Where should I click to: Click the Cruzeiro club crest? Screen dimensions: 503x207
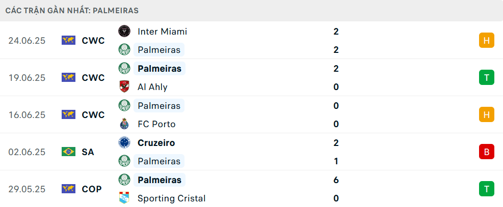[124, 142]
